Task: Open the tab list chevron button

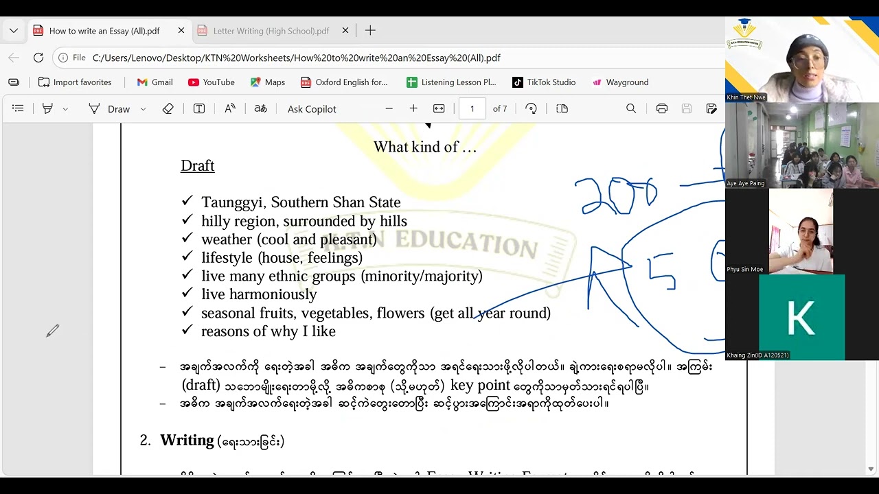Action: [14, 31]
